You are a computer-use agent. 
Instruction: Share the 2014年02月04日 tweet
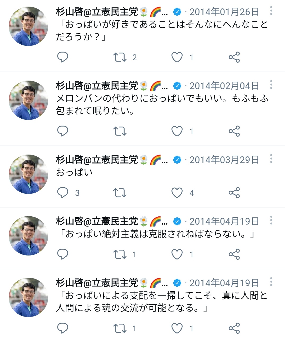point(234,131)
